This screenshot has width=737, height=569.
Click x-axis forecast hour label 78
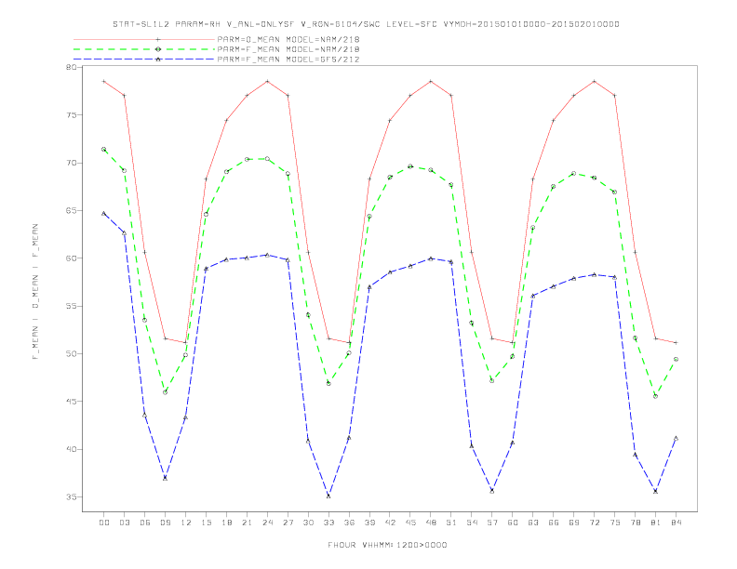[x=636, y=523]
